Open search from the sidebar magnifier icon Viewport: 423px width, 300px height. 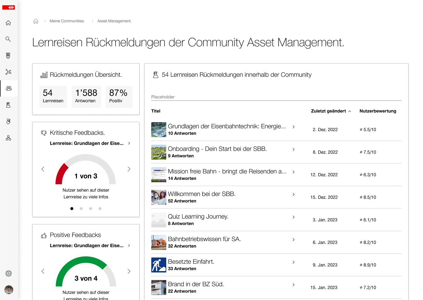[x=8, y=39]
